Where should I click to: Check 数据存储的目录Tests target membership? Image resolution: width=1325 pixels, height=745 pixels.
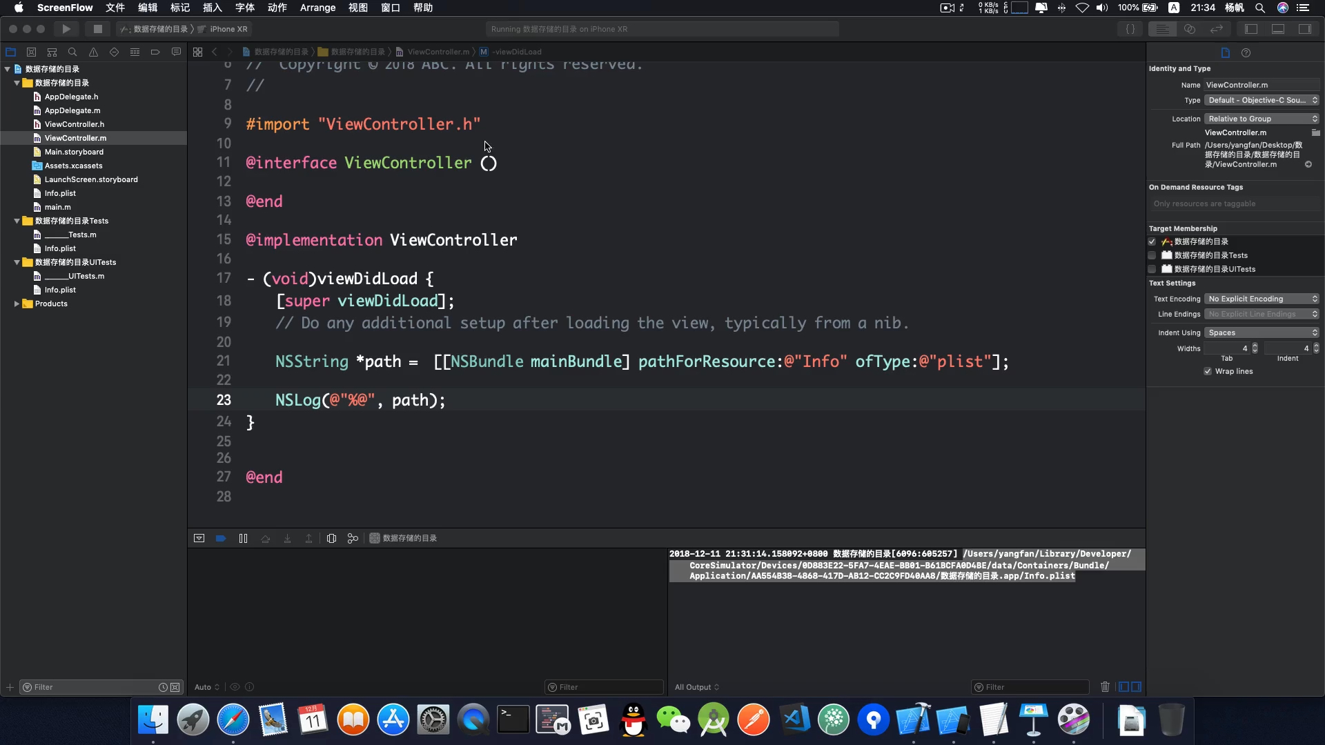[1152, 255]
